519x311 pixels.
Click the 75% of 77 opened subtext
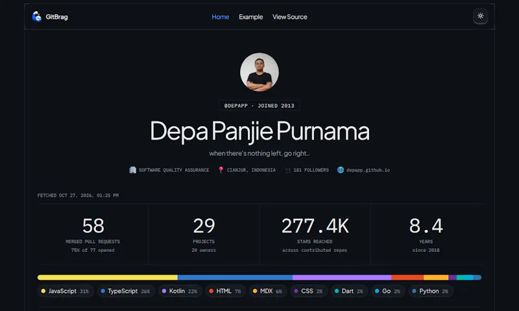coord(93,250)
